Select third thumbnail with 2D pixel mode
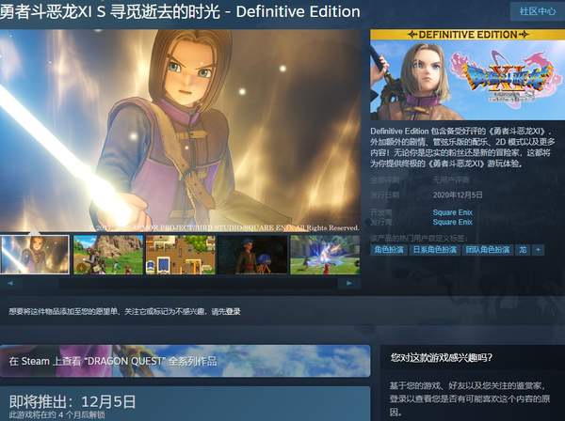Viewport: 565px width, 421px height. coord(180,255)
